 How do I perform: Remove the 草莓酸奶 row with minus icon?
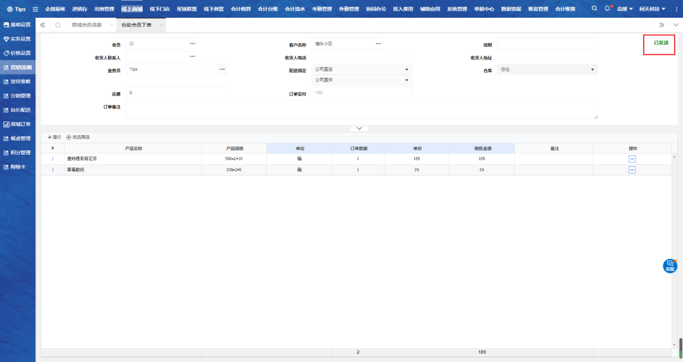pyautogui.click(x=632, y=170)
